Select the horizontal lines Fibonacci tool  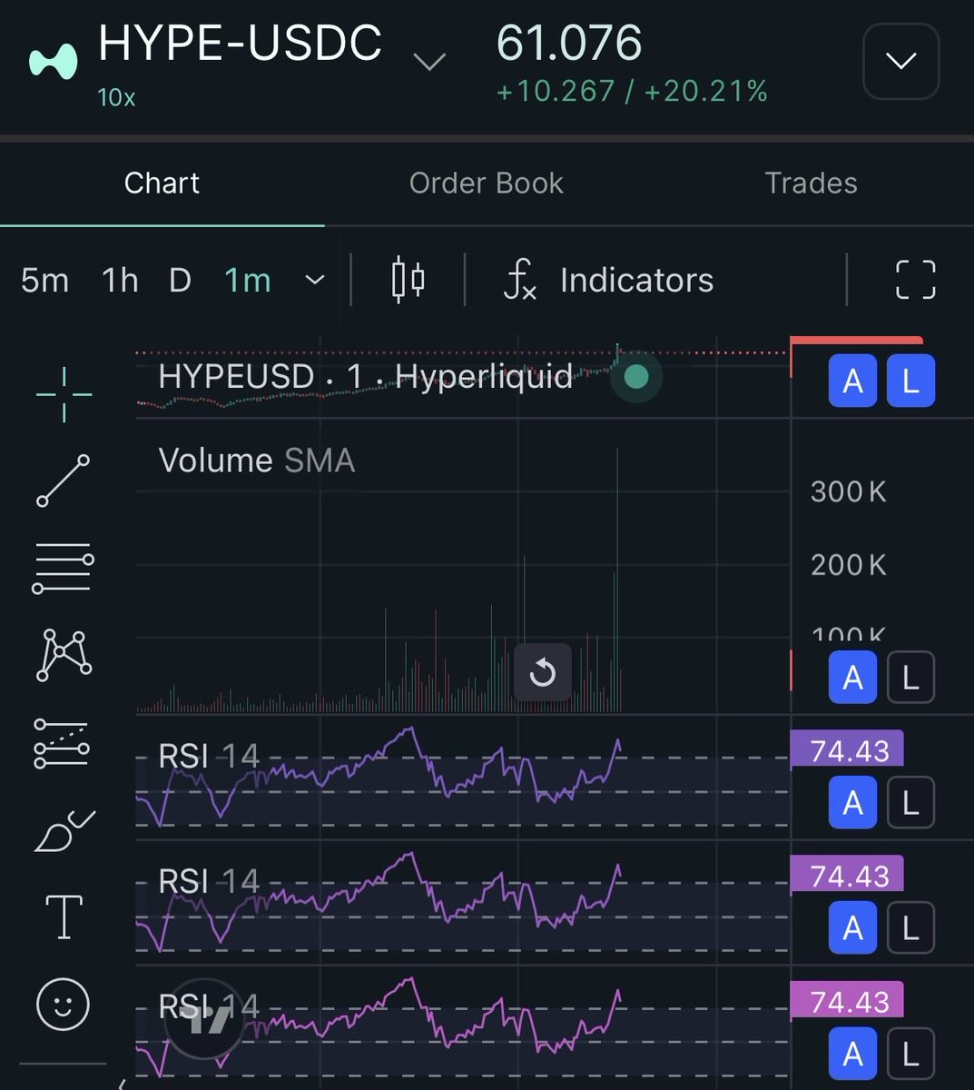64,569
